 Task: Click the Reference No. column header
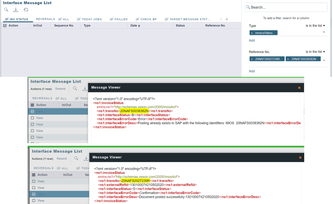[215, 26]
